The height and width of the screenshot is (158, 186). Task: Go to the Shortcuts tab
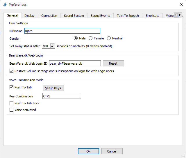point(152,16)
